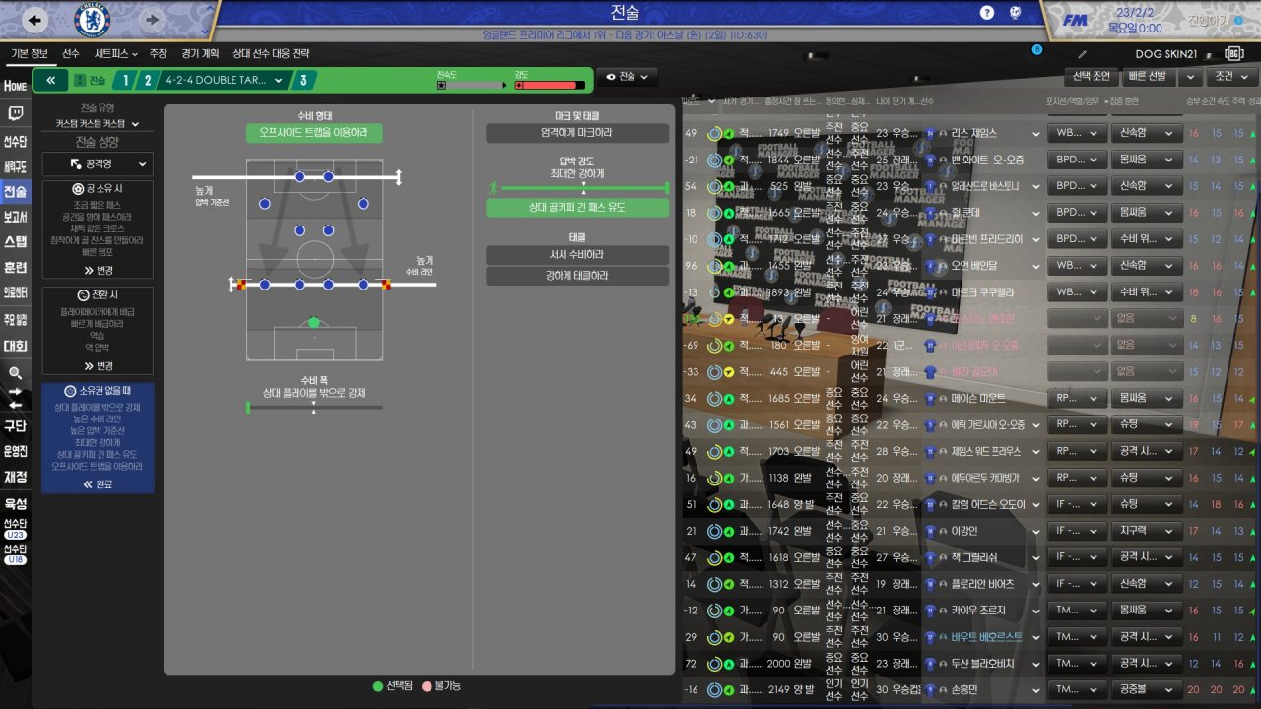Viewport: 1261px width, 709px height.
Task: Toggle 강하게 태클하라 instruction
Action: click(x=577, y=276)
